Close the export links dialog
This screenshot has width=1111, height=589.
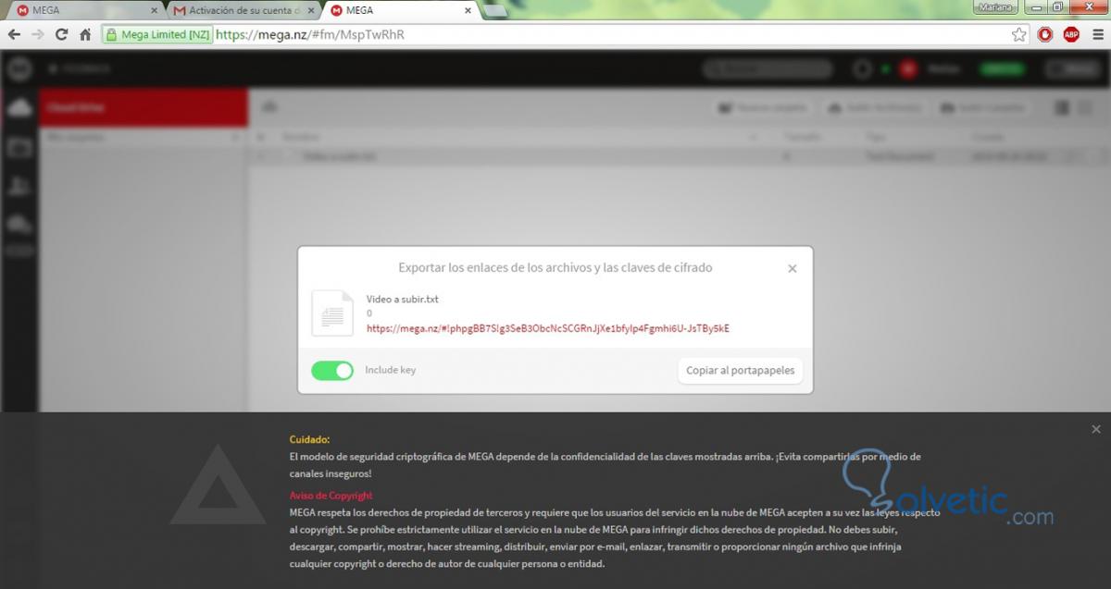click(x=792, y=268)
